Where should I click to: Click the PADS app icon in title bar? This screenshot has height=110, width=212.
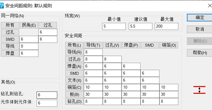tap(2, 6)
